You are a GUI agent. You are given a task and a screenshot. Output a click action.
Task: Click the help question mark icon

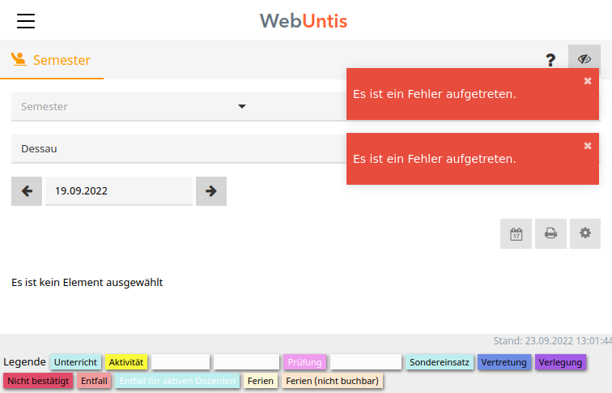550,60
